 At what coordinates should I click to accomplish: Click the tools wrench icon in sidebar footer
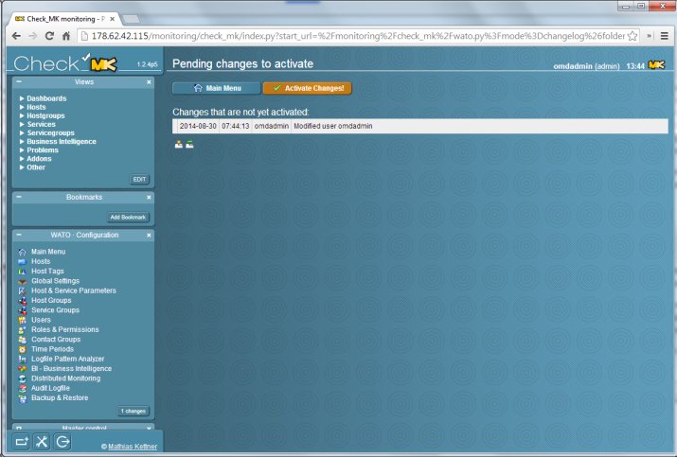(42, 442)
